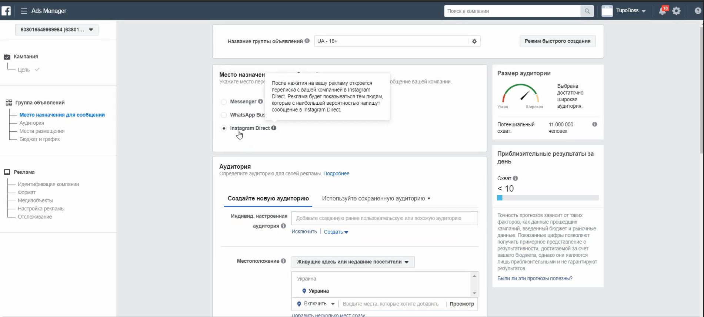Screen dimensions: 704x317
Task: Open the notifications bell
Action: (663, 11)
